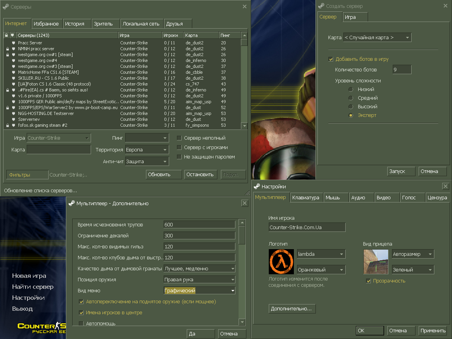The image size is (452, 339).
Task: Open the Клавиатура settings tab
Action: pos(306,197)
